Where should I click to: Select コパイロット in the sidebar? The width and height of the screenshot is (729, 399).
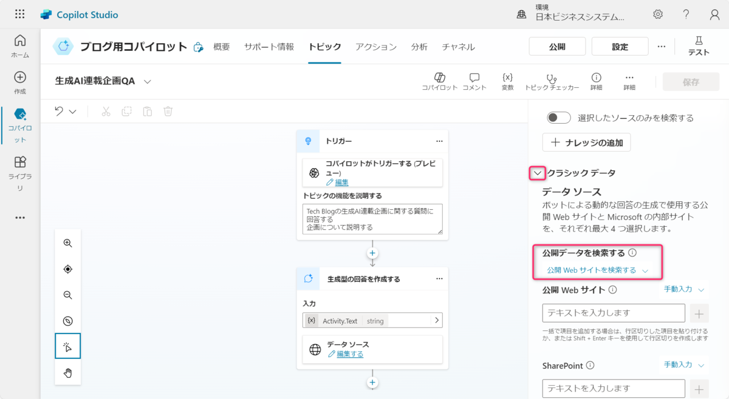[20, 126]
